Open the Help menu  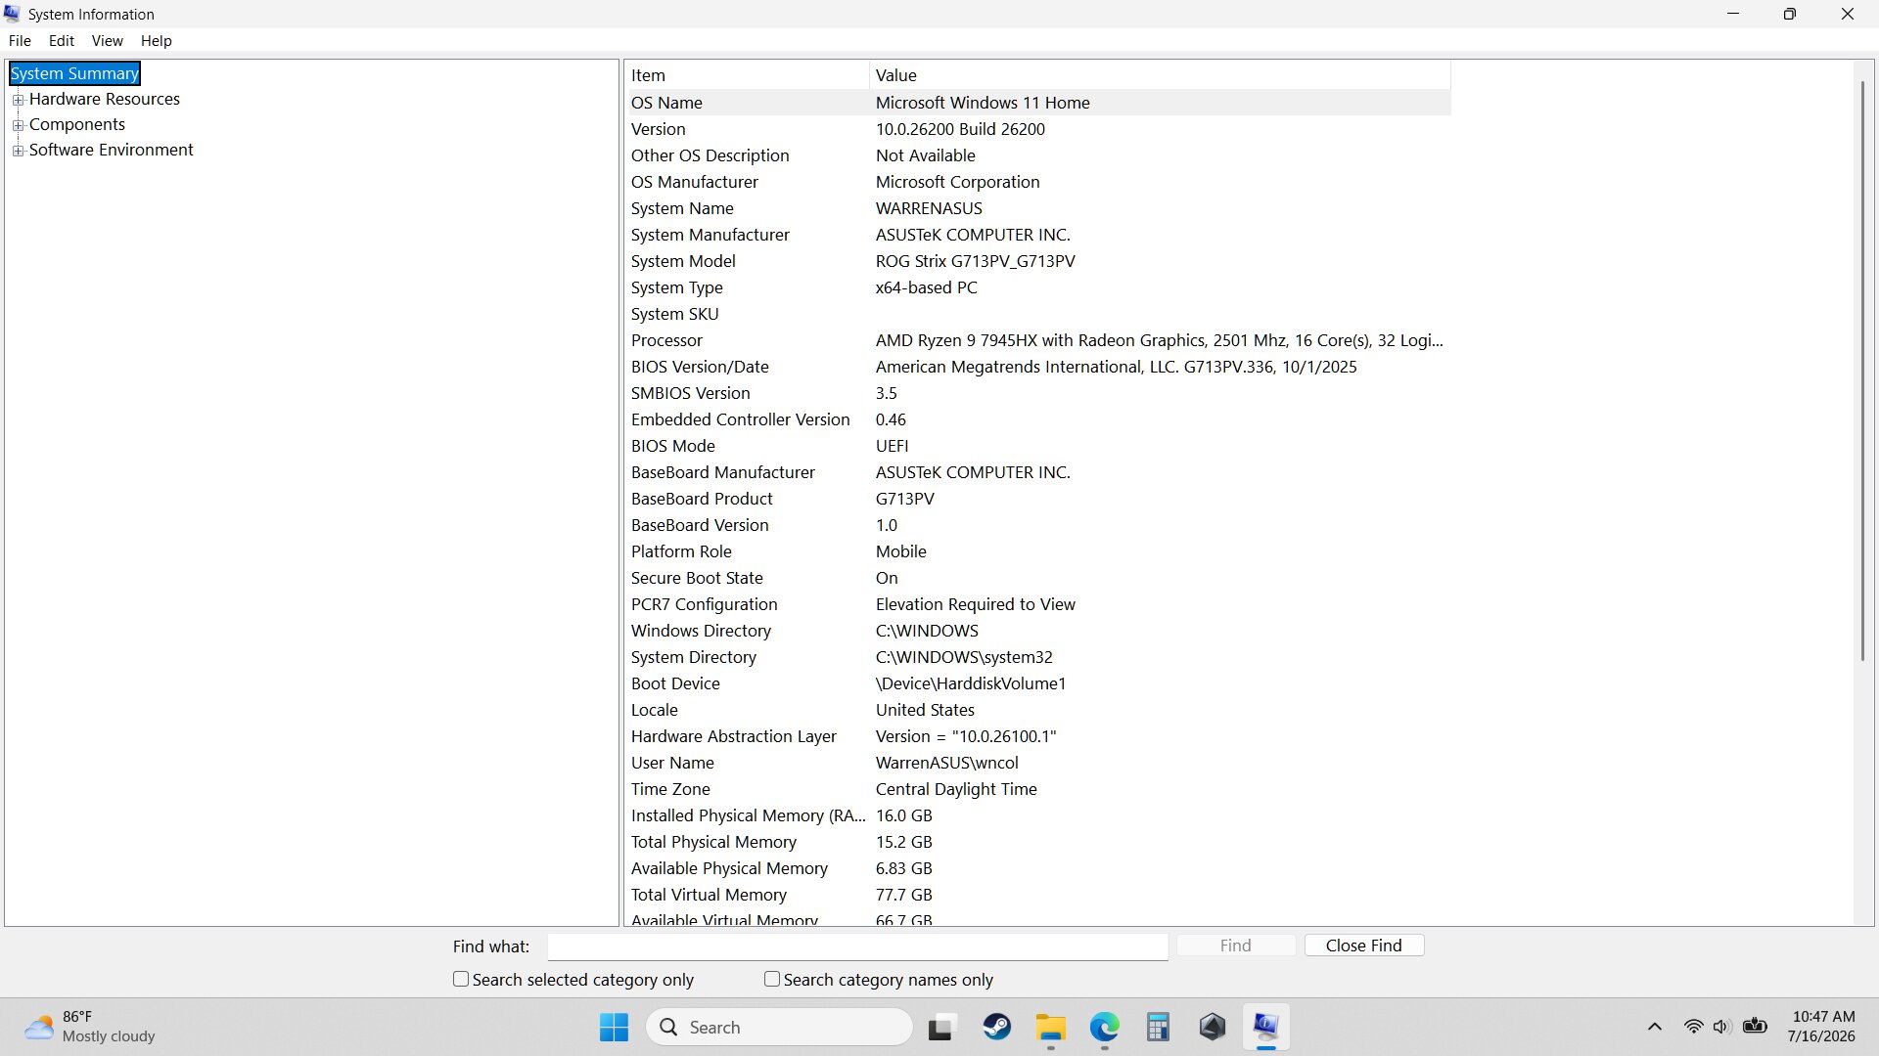point(156,41)
